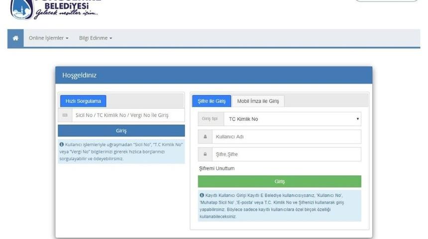Screen dimensions: 428x239
Task: Focus the Sicil No / TC Kimlik No field
Action: (x=128, y=115)
